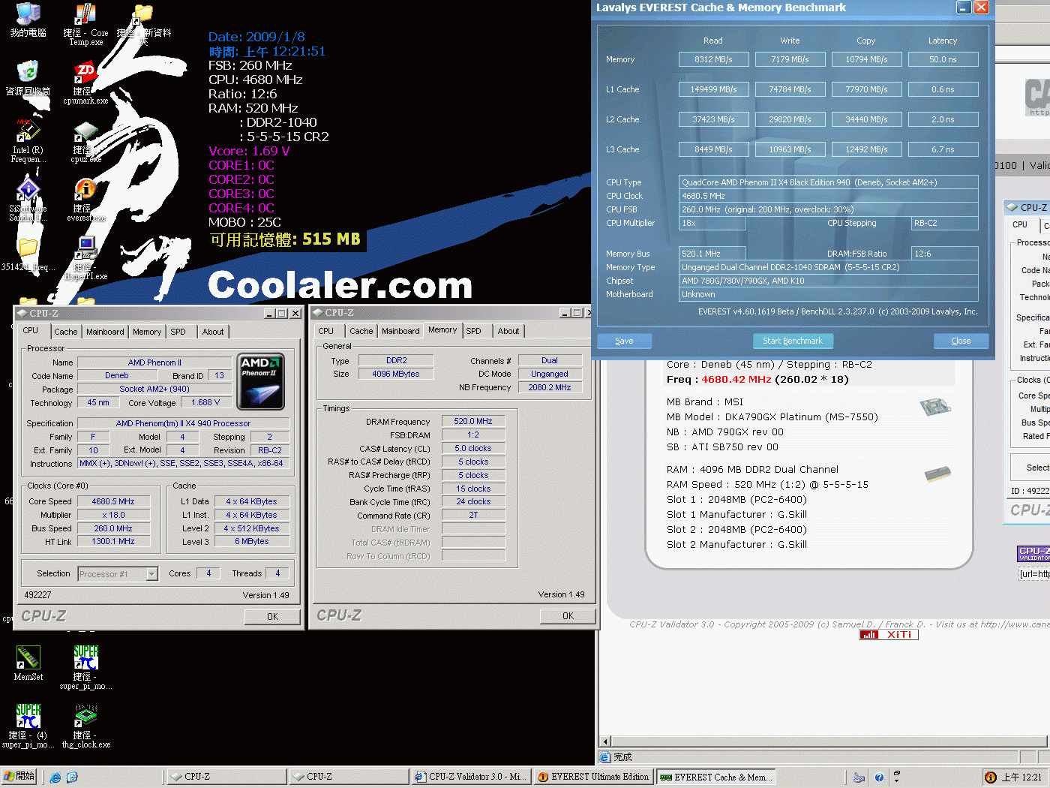Click the Internet Explorer quick launch icon
The image size is (1050, 788).
tap(55, 777)
